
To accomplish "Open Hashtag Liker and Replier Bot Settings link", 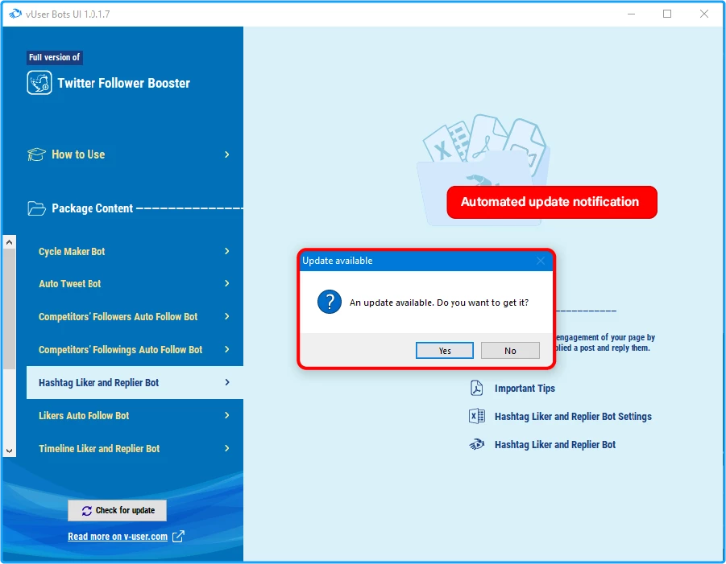I will (573, 416).
